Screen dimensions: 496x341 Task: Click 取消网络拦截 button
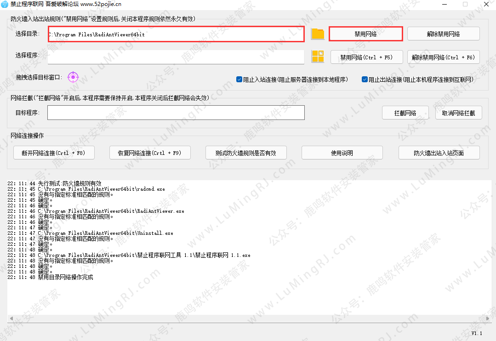tap(458, 113)
